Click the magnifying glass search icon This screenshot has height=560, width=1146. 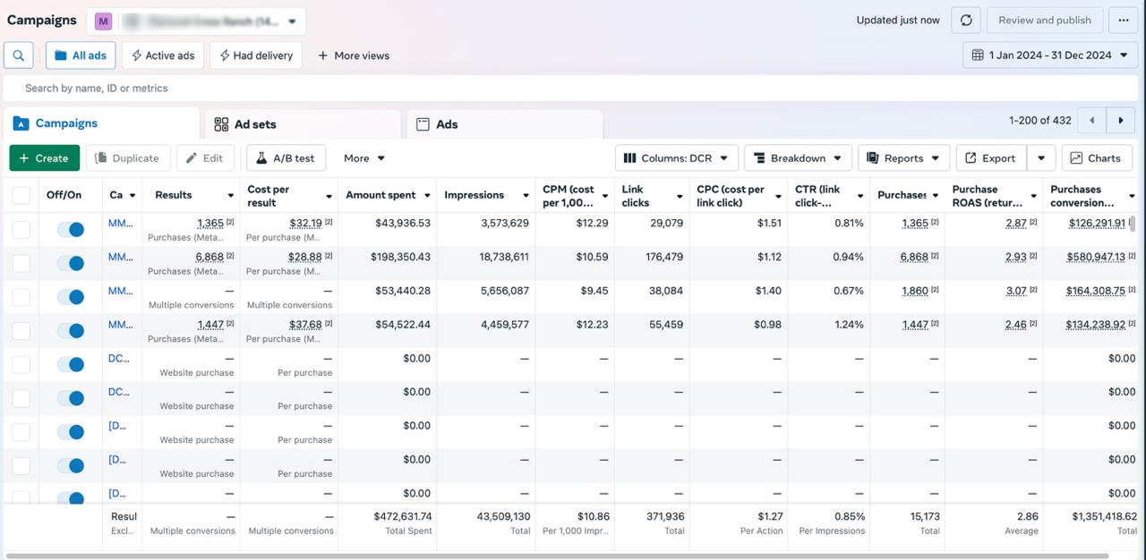[18, 55]
